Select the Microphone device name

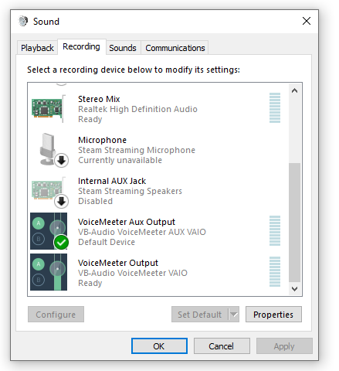point(102,140)
